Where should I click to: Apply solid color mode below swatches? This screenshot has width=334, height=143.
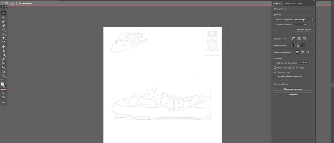[x=2, y=89]
